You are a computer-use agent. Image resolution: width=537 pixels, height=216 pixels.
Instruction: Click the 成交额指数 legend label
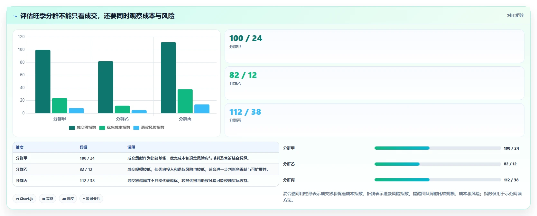pyautogui.click(x=86, y=128)
